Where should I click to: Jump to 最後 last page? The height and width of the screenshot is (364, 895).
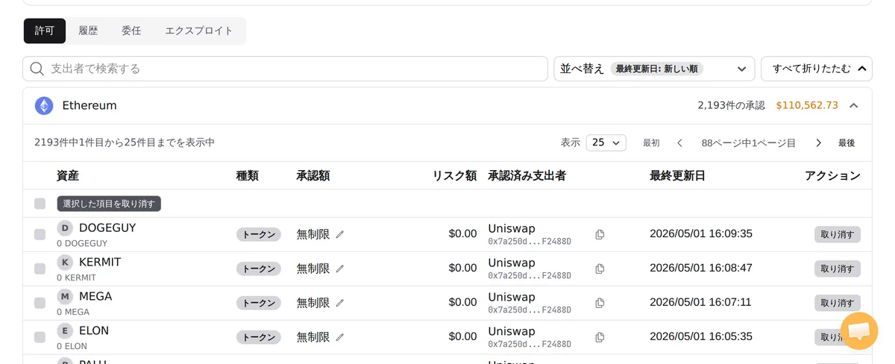847,142
